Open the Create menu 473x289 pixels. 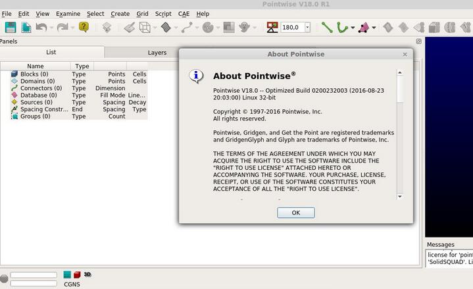[x=120, y=14]
